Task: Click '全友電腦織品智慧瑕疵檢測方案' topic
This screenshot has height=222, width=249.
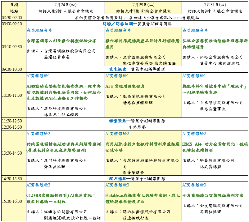Action: click(x=213, y=196)
